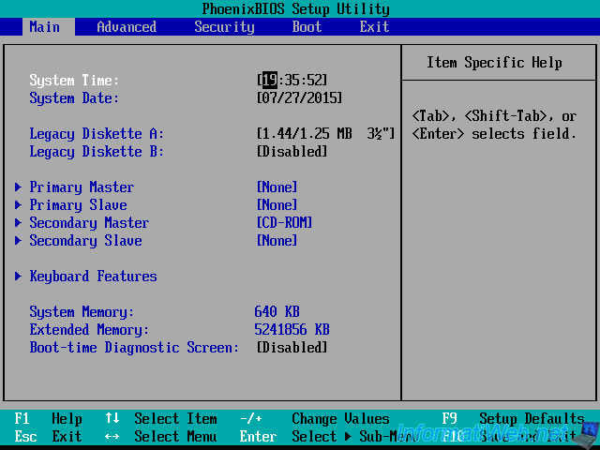Select the Secondary Slave [None] value
Screen dimensions: 600x450
pyautogui.click(x=277, y=240)
